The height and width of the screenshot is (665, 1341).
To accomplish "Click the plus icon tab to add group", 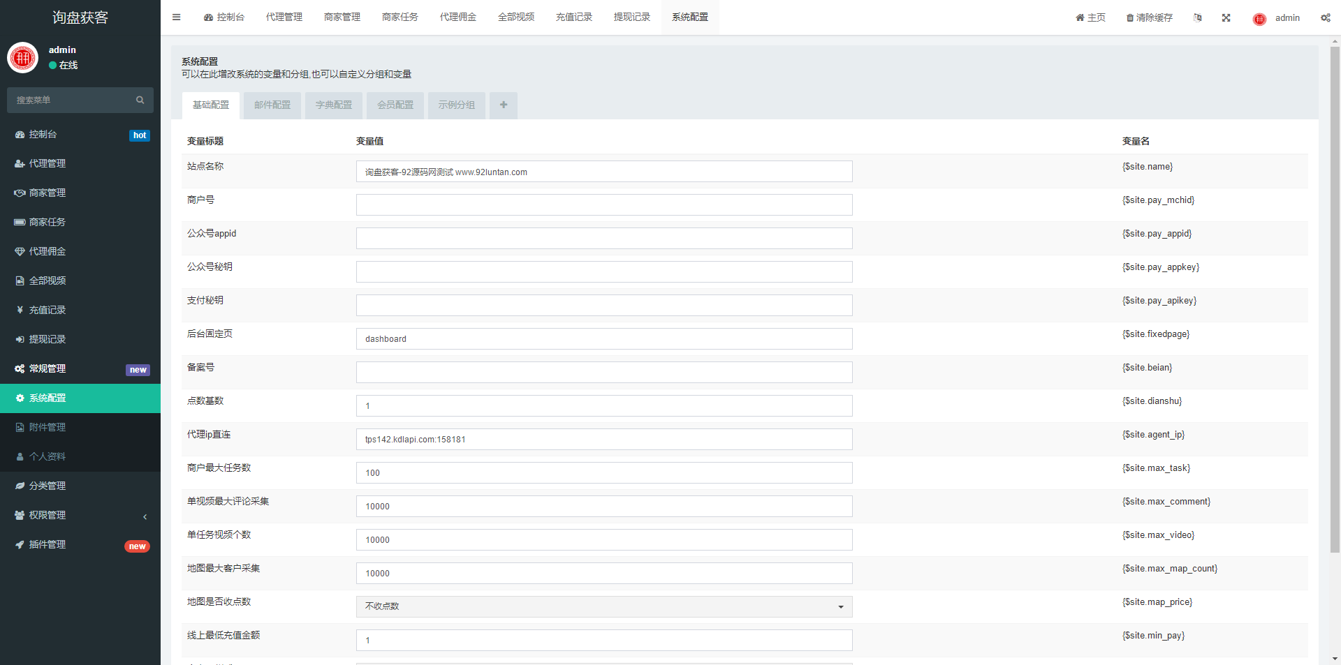I will (503, 105).
